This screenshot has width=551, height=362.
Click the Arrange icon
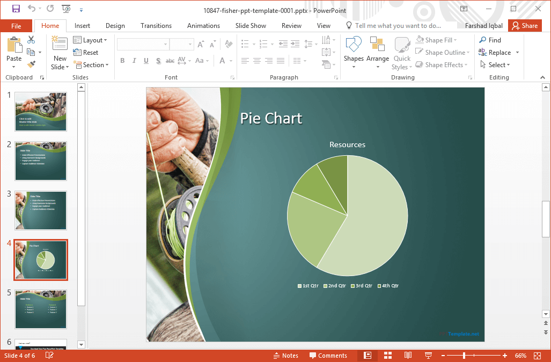point(378,52)
